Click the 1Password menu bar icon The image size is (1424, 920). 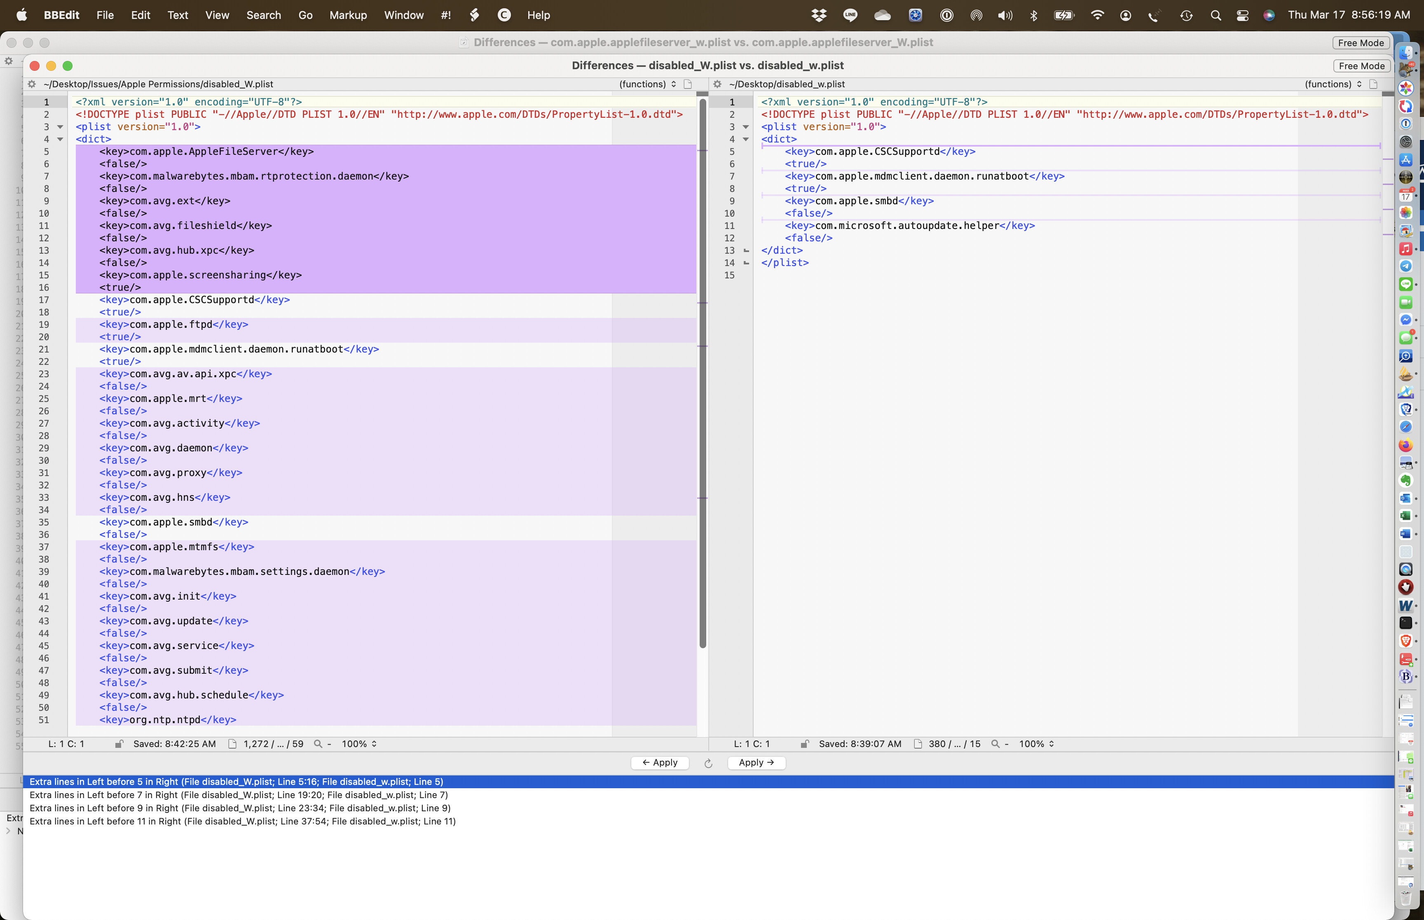pos(946,16)
